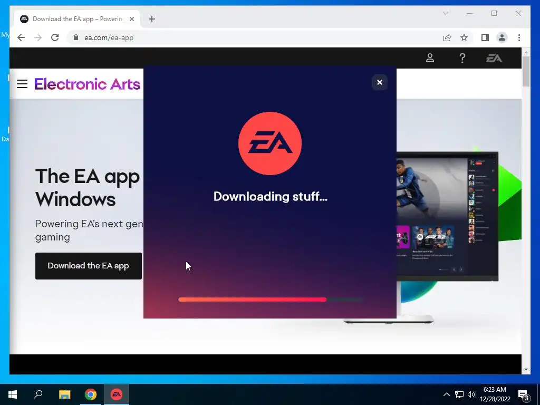Open the Chrome three-dot menu
Image resolution: width=540 pixels, height=405 pixels.
(519, 37)
